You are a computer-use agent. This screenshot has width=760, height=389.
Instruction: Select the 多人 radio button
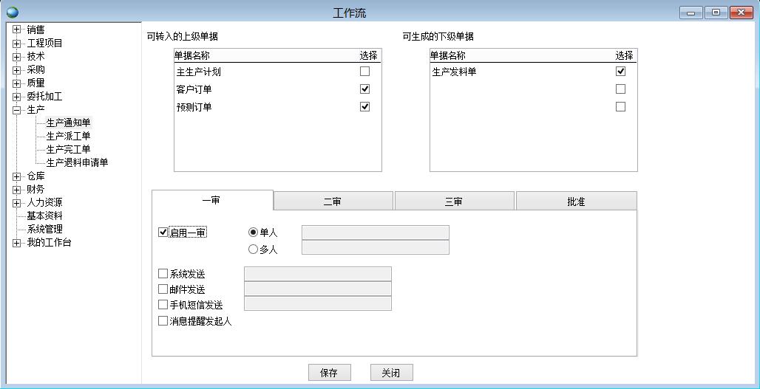(254, 249)
